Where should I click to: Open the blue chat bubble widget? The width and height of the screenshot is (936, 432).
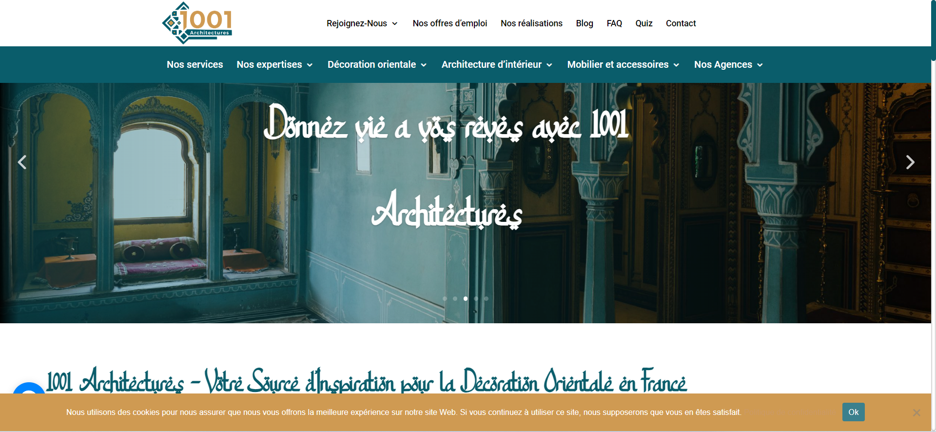(29, 389)
